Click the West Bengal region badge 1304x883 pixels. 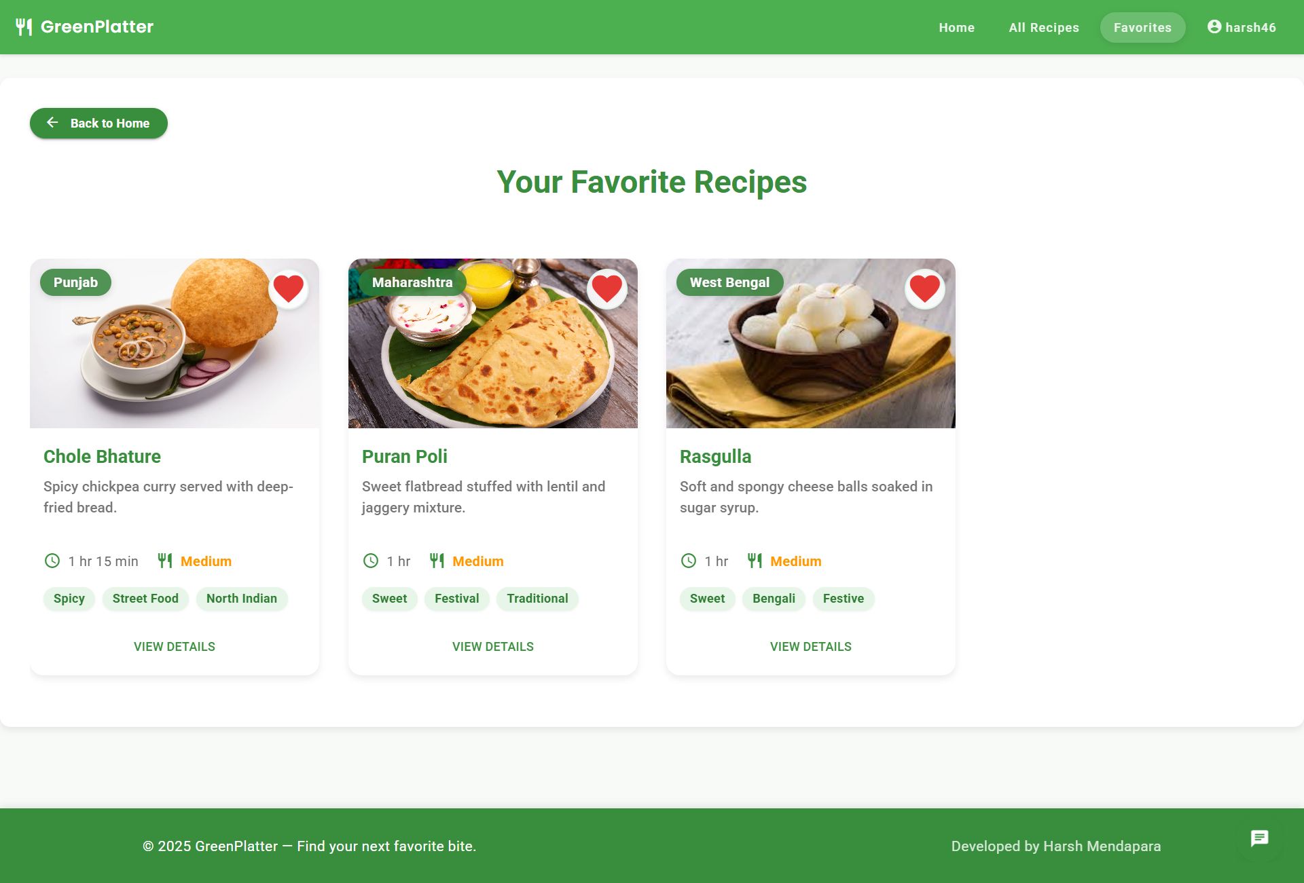(x=729, y=282)
